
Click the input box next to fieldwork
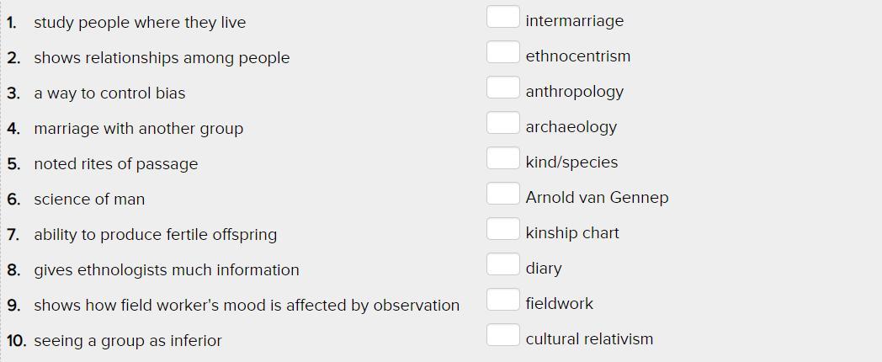coord(502,300)
